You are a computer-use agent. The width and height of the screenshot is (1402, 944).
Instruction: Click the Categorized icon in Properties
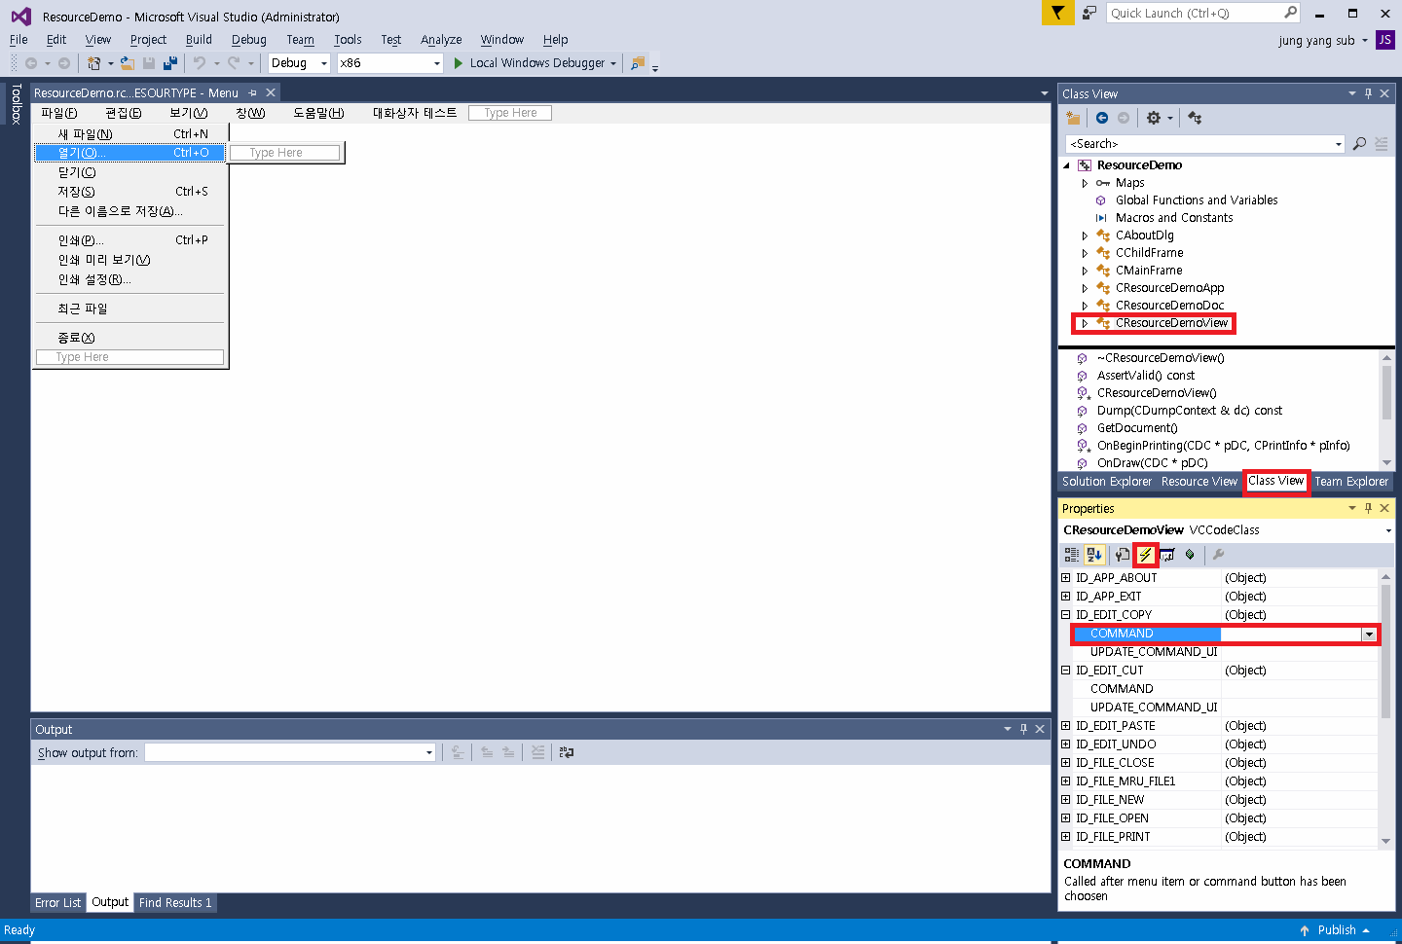pyautogui.click(x=1072, y=555)
